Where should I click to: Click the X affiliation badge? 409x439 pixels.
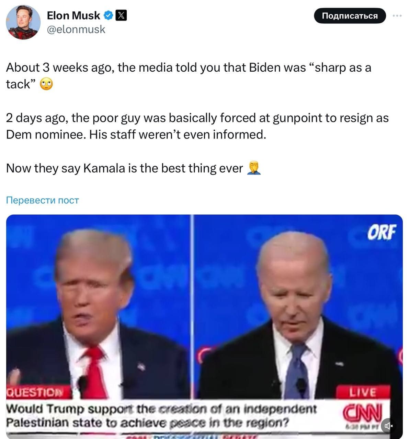[x=121, y=15]
